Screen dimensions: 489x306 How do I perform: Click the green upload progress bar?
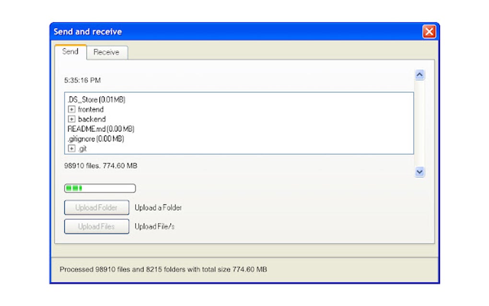point(100,188)
